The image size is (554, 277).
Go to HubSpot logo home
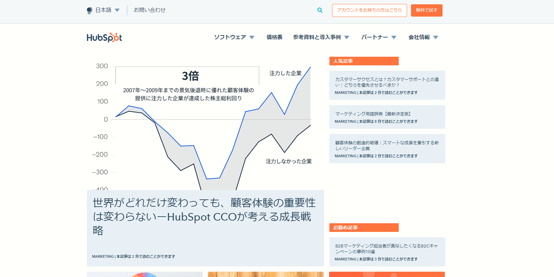click(x=104, y=37)
